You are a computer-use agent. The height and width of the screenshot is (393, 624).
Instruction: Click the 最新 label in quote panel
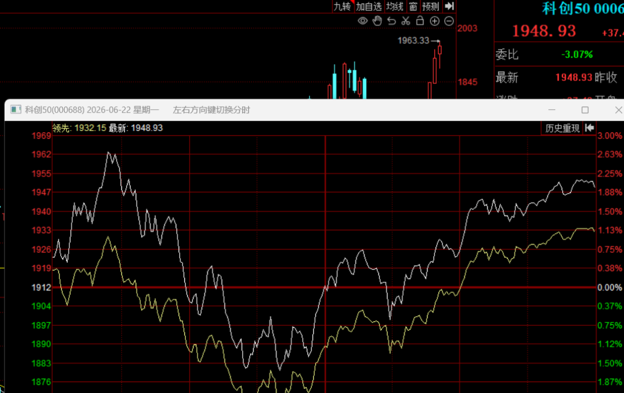[507, 77]
